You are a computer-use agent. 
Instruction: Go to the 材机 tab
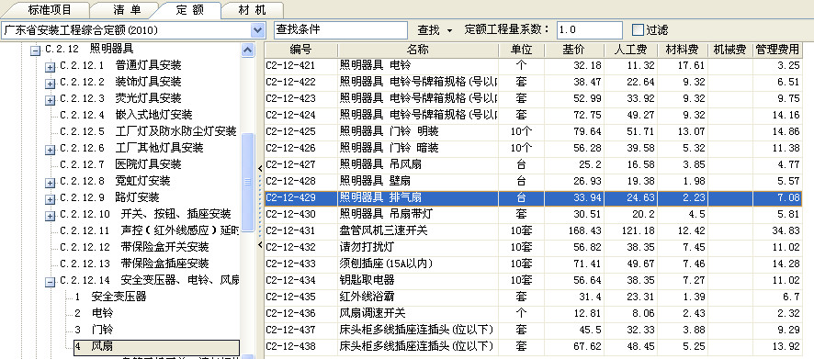(253, 10)
